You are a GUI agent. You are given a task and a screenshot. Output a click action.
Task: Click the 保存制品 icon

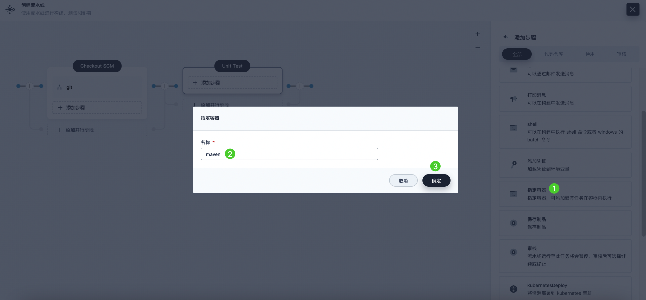pyautogui.click(x=513, y=223)
